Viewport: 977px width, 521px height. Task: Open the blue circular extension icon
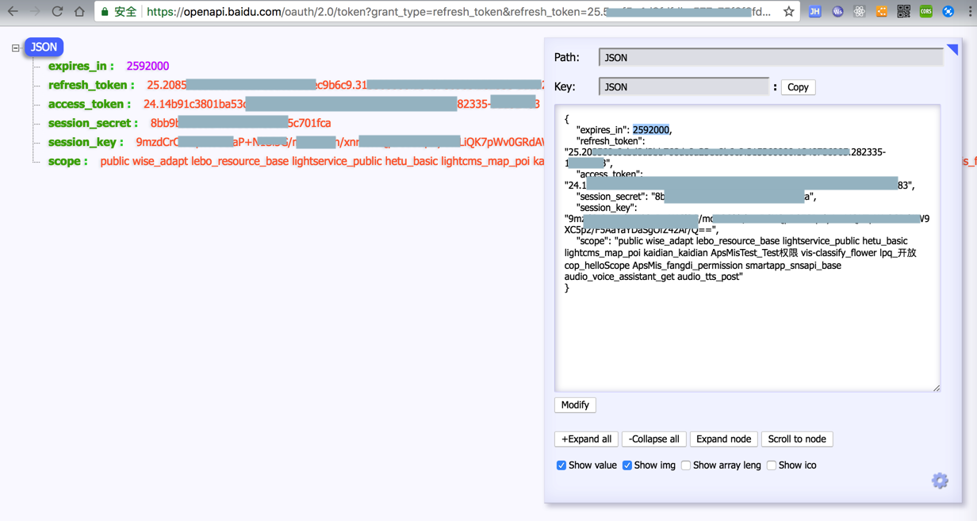point(948,12)
